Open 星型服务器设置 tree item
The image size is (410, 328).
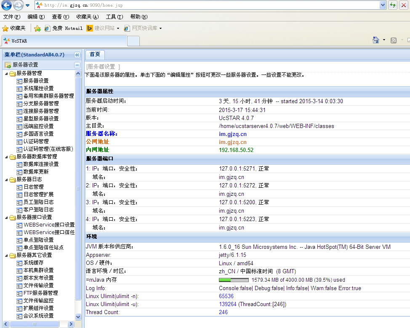coord(41,119)
